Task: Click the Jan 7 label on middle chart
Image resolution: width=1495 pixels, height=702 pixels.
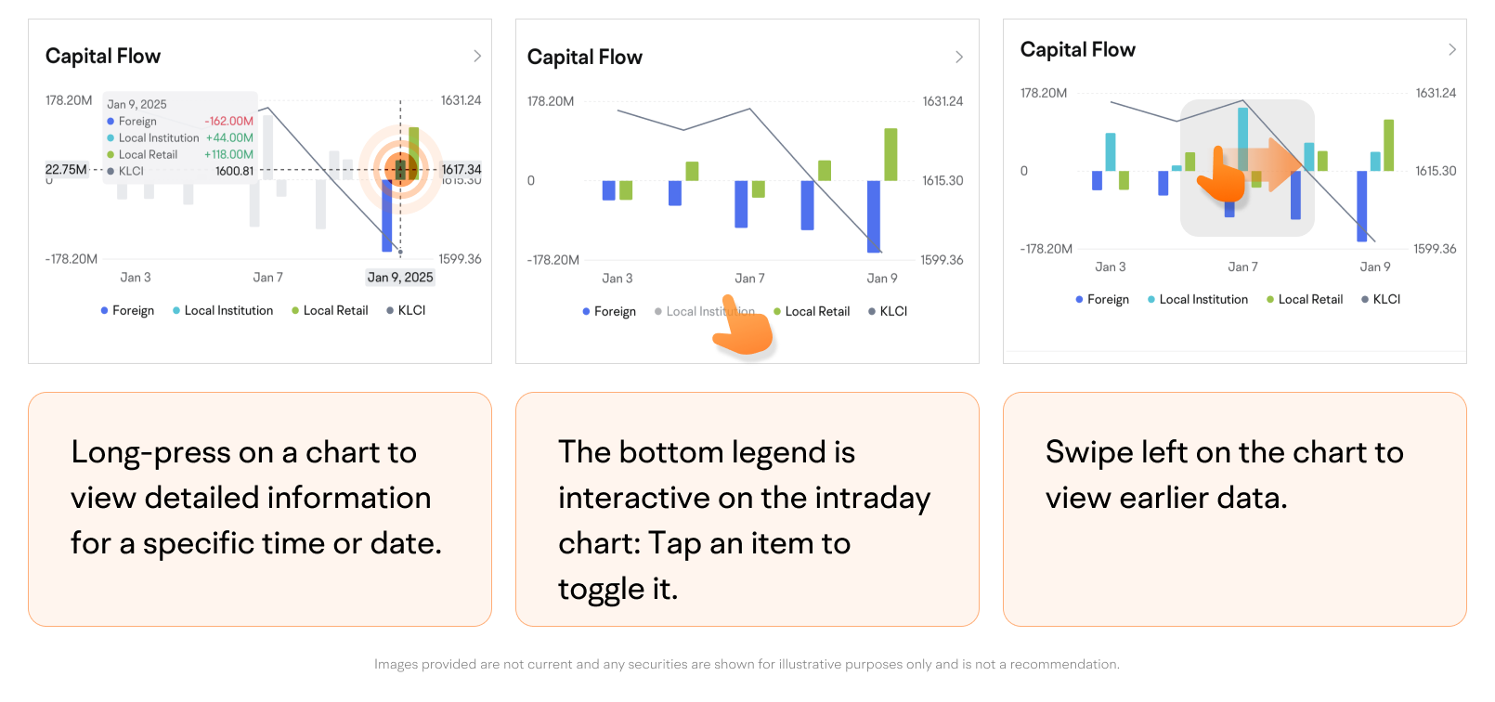Action: point(749,278)
